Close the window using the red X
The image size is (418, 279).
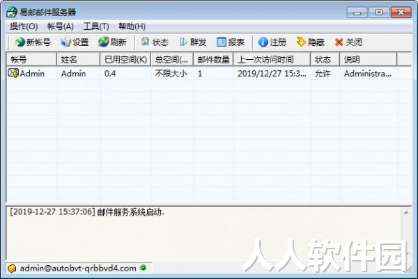(x=401, y=13)
